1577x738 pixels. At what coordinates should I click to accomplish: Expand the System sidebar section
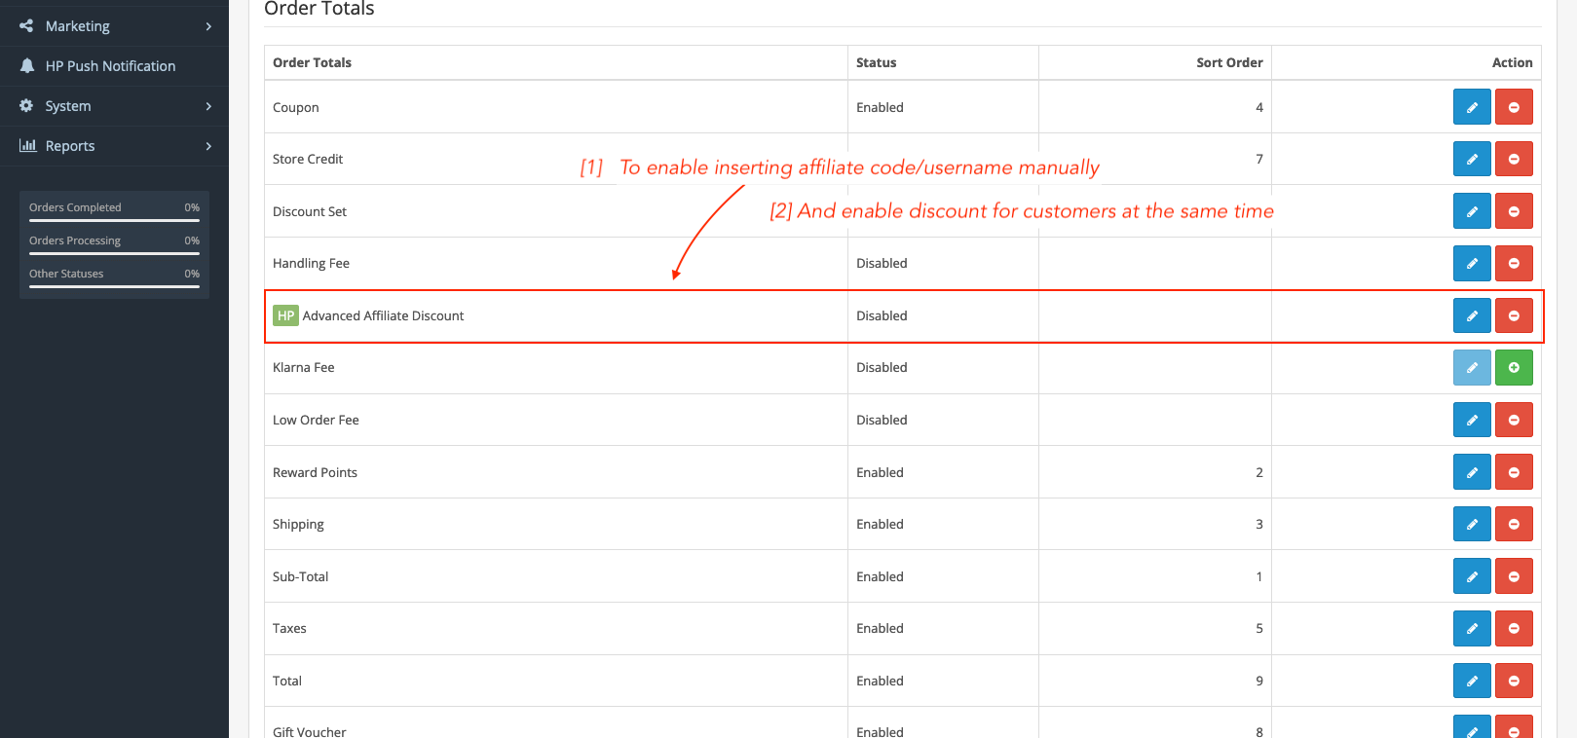[114, 105]
